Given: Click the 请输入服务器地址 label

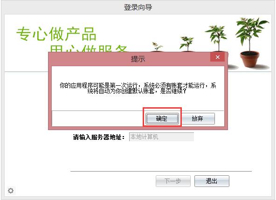Looking at the screenshot, I should click(99, 137).
